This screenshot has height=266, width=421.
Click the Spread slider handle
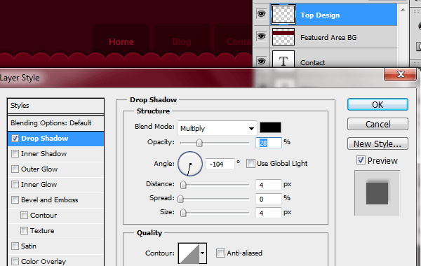(181, 199)
